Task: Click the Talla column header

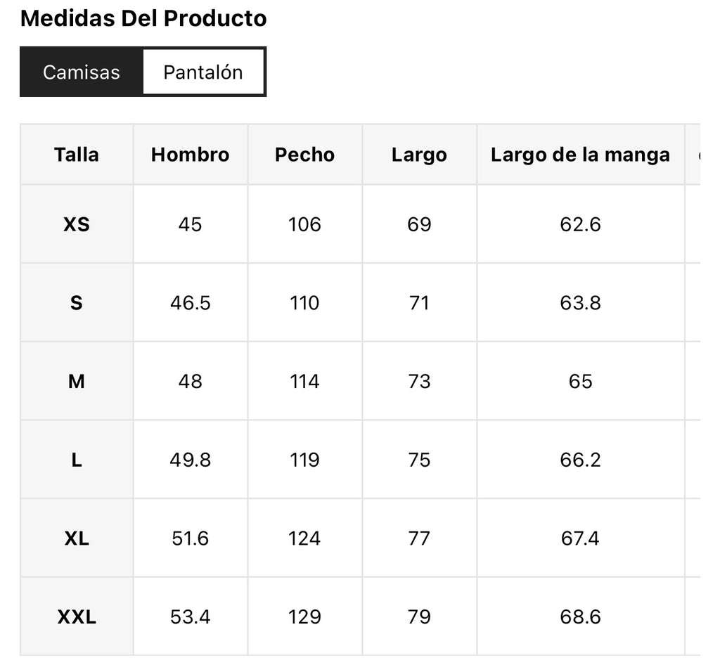Action: click(77, 155)
